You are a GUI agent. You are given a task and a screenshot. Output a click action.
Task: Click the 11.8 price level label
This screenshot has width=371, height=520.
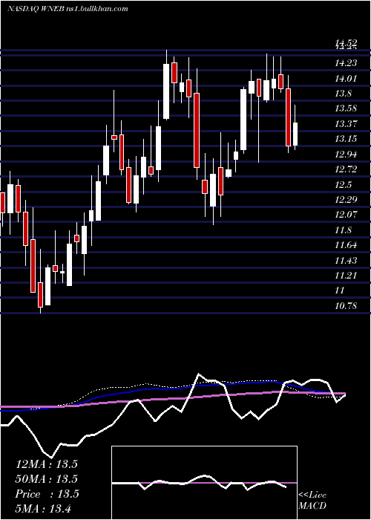click(x=344, y=230)
